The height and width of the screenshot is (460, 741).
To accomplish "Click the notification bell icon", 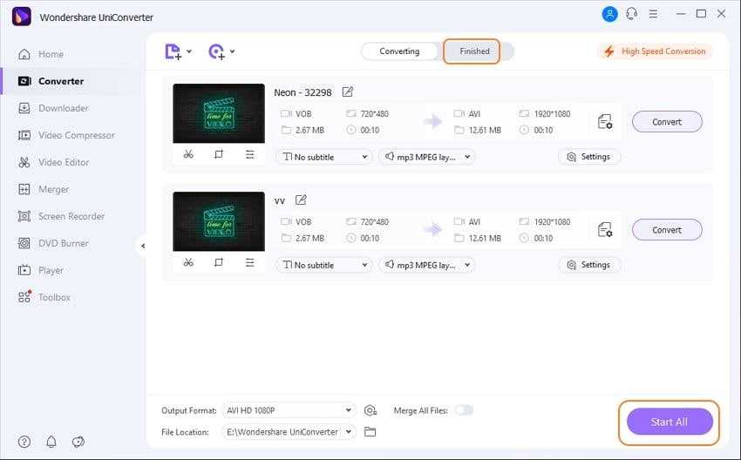I will pyautogui.click(x=51, y=442).
